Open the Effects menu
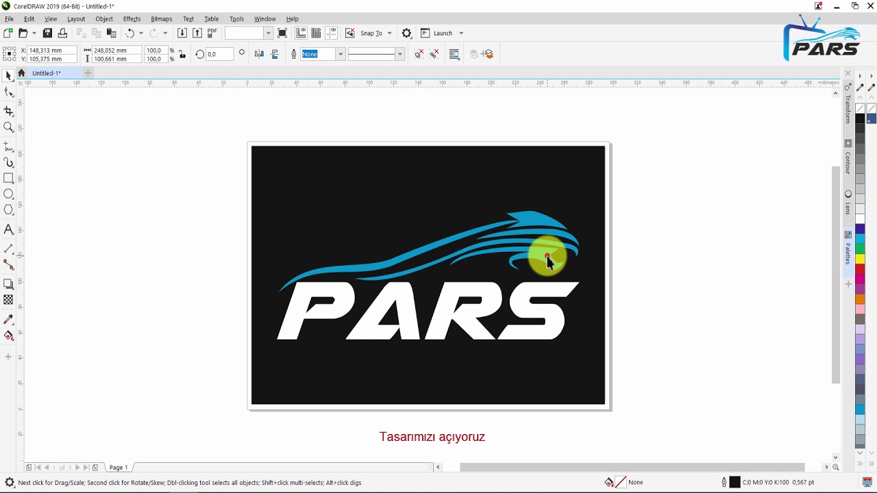Viewport: 877px width, 493px height. pos(132,19)
